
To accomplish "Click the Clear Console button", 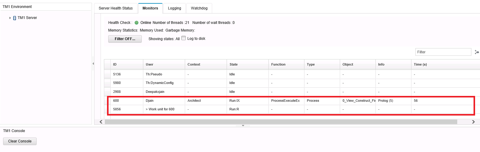I will pos(20,141).
